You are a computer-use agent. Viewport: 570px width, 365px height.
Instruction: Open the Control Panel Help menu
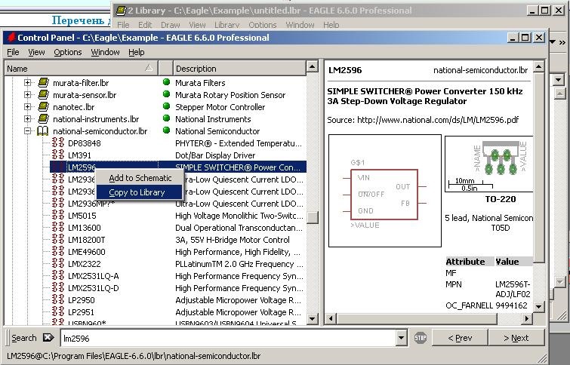point(137,52)
